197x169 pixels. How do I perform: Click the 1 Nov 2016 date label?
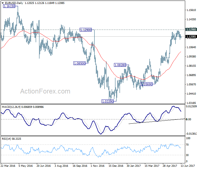click(98, 166)
